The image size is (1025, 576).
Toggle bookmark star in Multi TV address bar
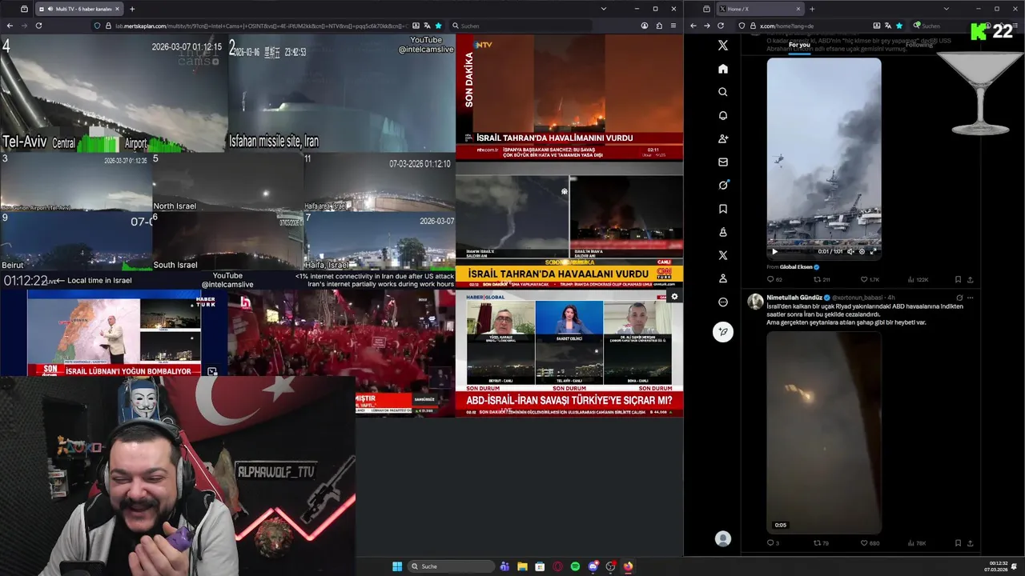[x=438, y=26]
